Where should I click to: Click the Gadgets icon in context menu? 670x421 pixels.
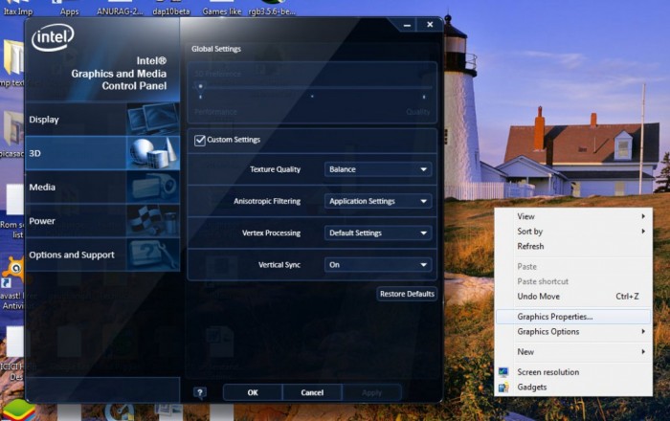point(503,388)
